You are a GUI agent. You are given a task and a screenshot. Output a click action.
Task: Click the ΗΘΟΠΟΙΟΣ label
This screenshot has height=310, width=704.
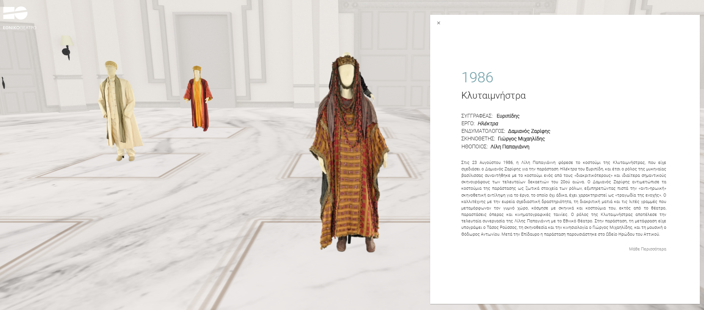(x=475, y=147)
